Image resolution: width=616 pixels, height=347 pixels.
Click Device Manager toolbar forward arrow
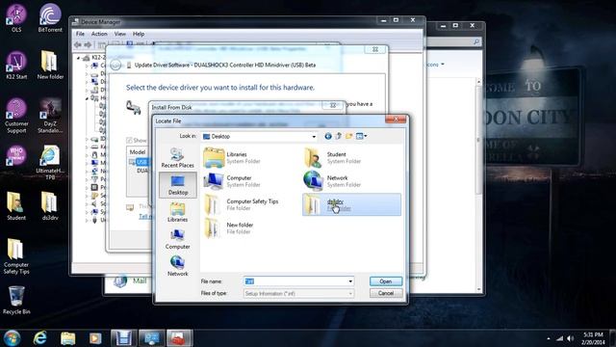88,45
